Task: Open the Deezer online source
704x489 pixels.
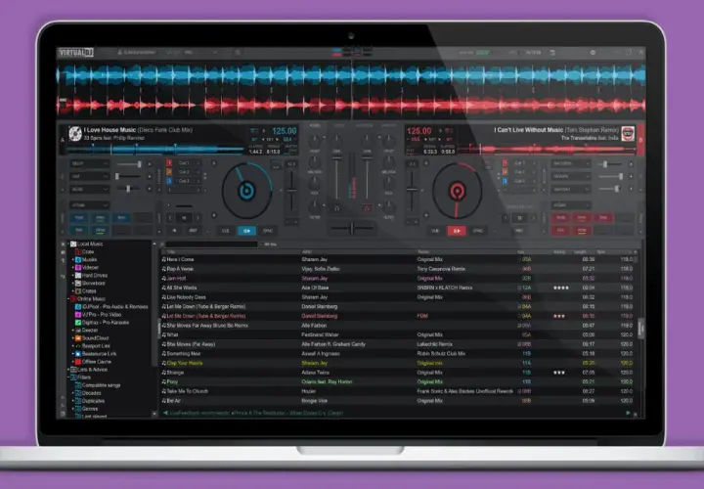Action: (x=86, y=331)
